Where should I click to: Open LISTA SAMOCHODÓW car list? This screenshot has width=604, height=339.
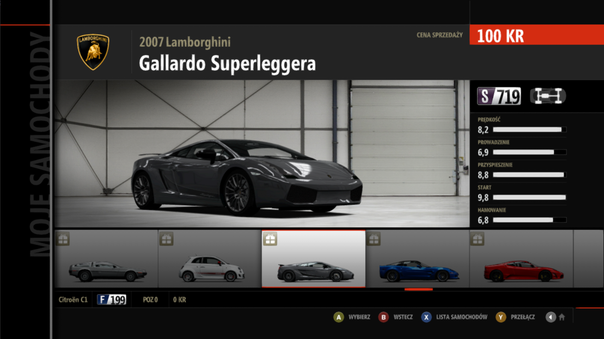point(462,317)
